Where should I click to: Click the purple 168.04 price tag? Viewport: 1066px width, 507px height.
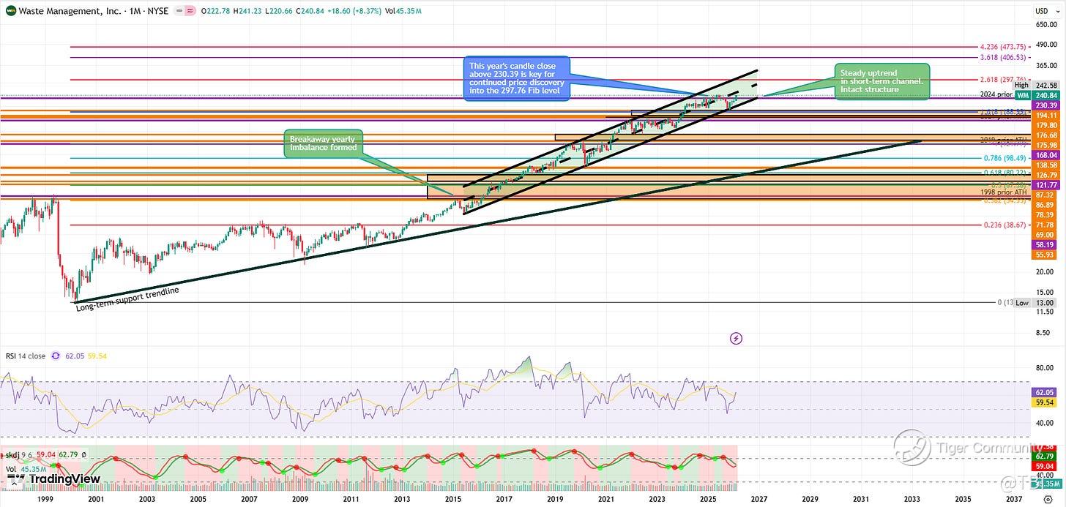click(x=1045, y=155)
